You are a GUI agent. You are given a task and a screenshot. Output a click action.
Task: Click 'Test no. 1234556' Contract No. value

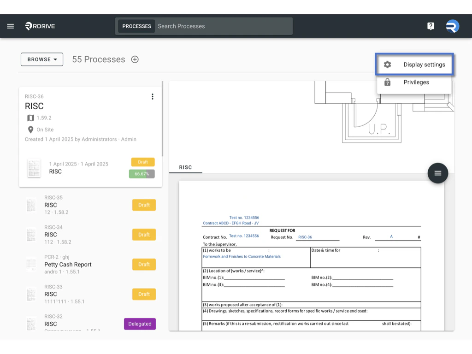[x=244, y=236]
